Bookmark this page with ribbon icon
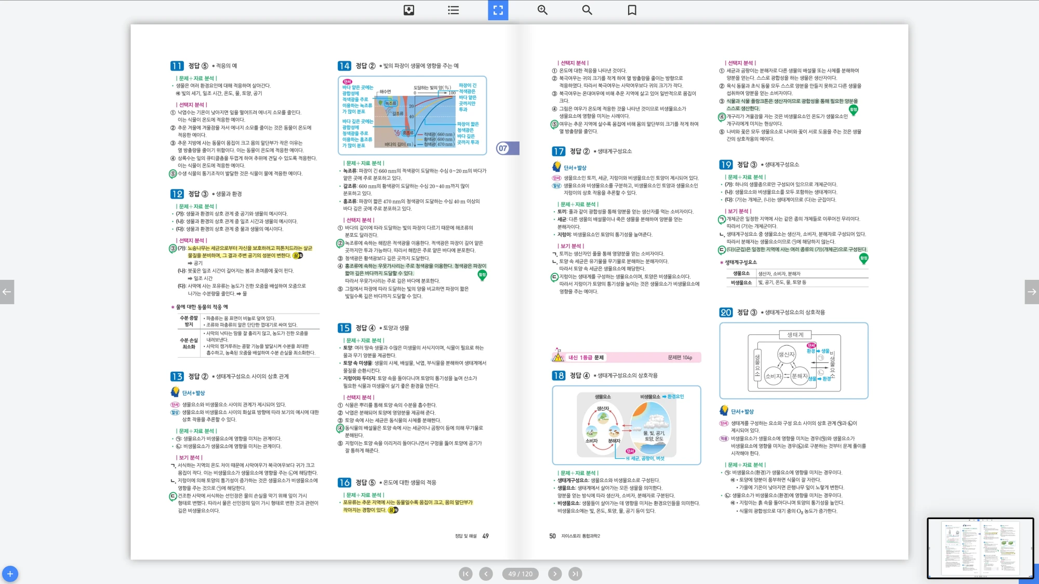 pos(632,10)
